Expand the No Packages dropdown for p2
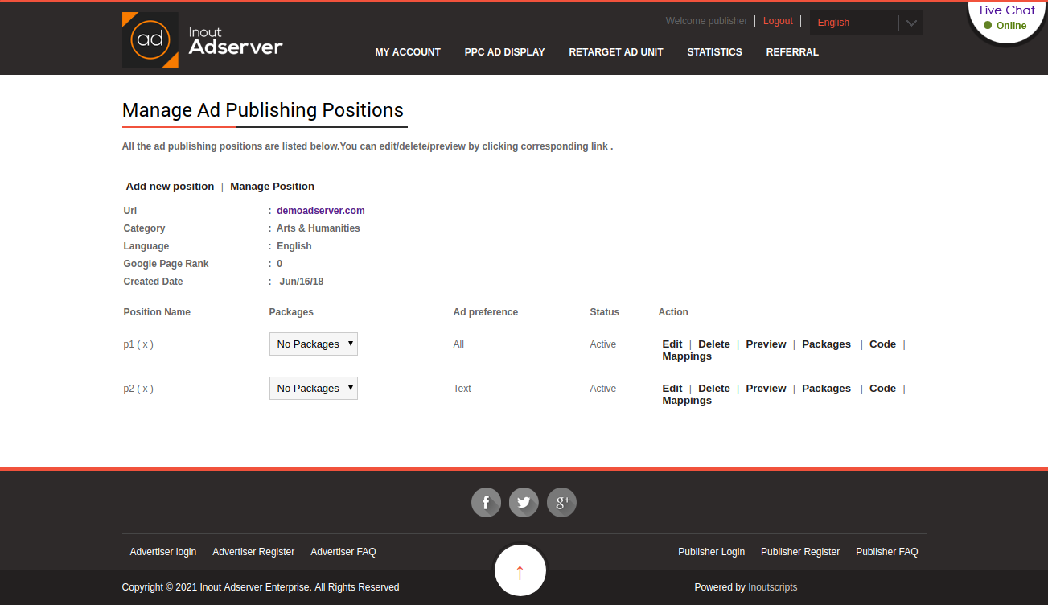Viewport: 1048px width, 605px height. pos(313,388)
